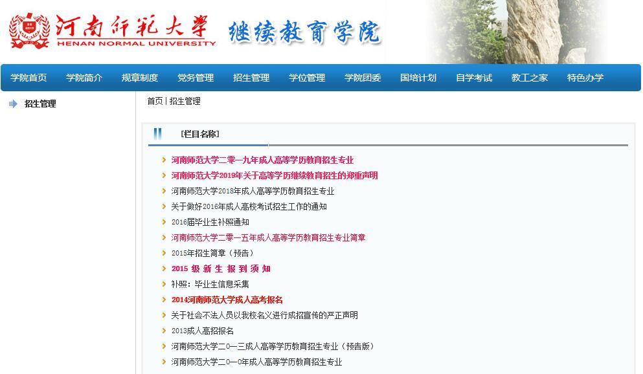Open the 2013成人高招报名 link
This screenshot has width=643, height=374.
point(202,331)
